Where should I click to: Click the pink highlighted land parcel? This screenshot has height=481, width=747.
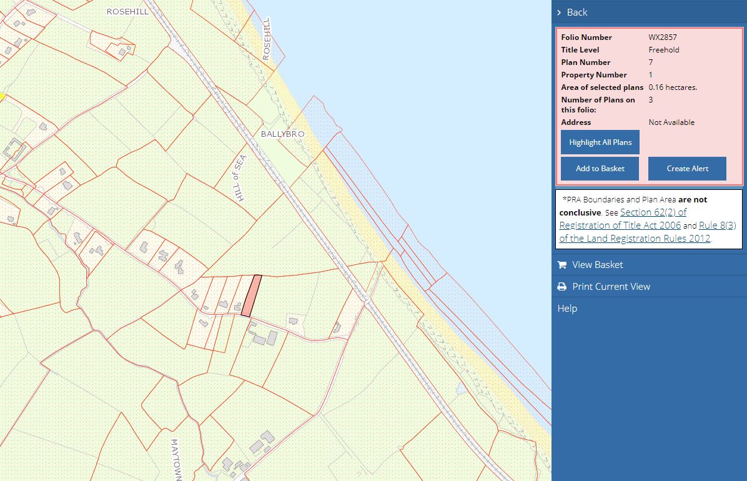pyautogui.click(x=252, y=295)
